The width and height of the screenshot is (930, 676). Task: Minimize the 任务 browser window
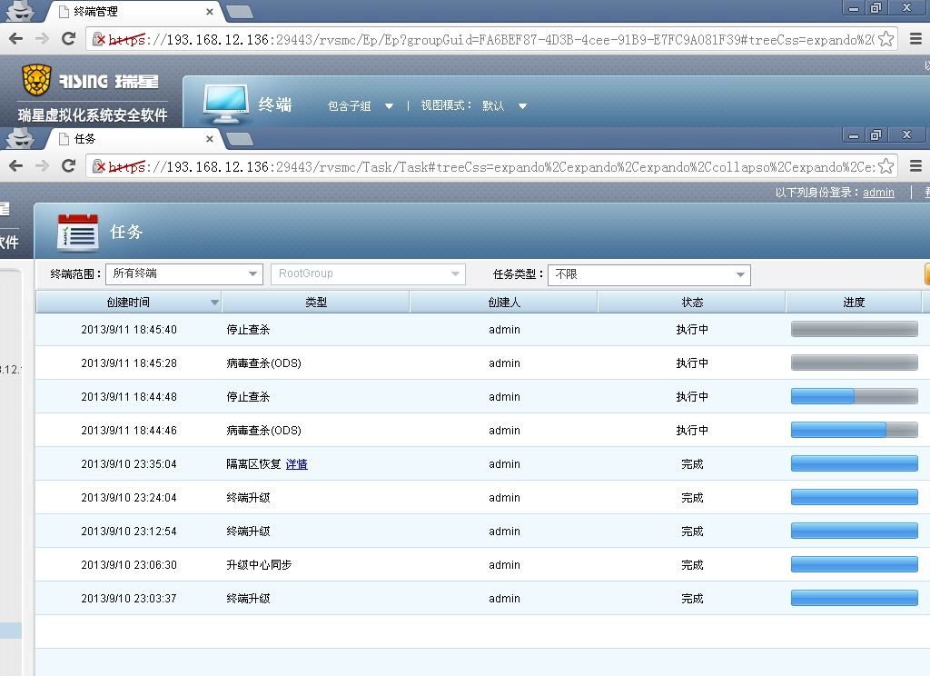pyautogui.click(x=854, y=135)
